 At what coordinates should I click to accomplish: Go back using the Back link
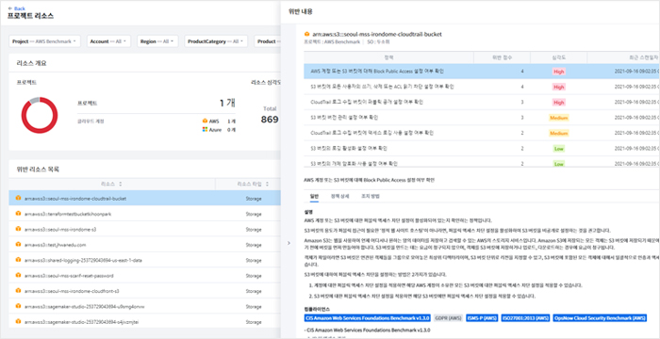point(16,8)
